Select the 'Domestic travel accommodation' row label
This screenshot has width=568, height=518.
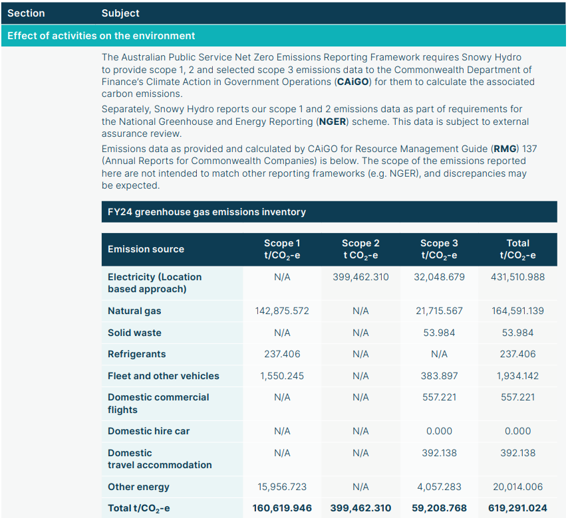tap(160, 459)
